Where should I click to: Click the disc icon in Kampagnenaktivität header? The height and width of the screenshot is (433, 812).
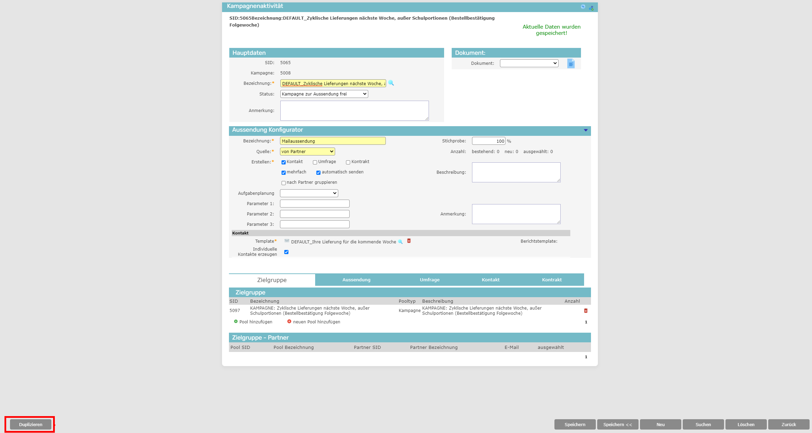(583, 7)
